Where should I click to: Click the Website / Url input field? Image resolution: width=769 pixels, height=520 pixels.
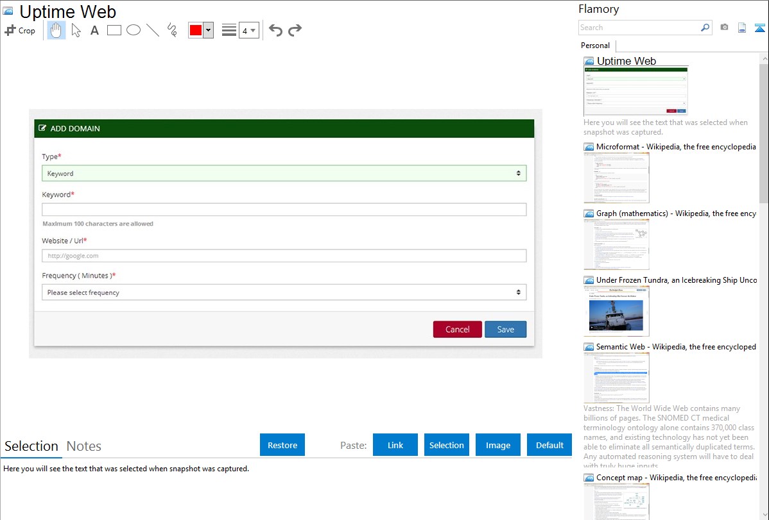click(x=284, y=256)
